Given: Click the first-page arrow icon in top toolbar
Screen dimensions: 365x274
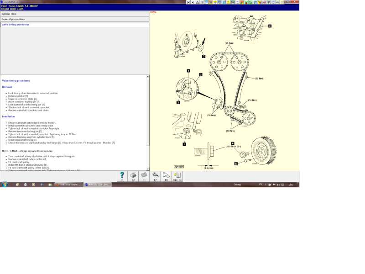Looking at the screenshot, I should tap(189, 2).
